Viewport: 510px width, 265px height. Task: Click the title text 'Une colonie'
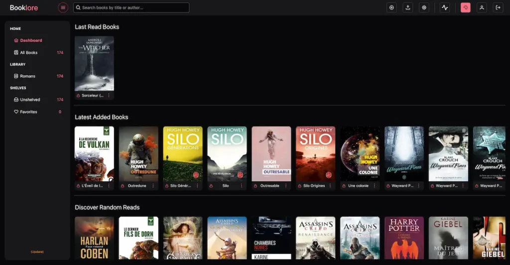click(358, 186)
